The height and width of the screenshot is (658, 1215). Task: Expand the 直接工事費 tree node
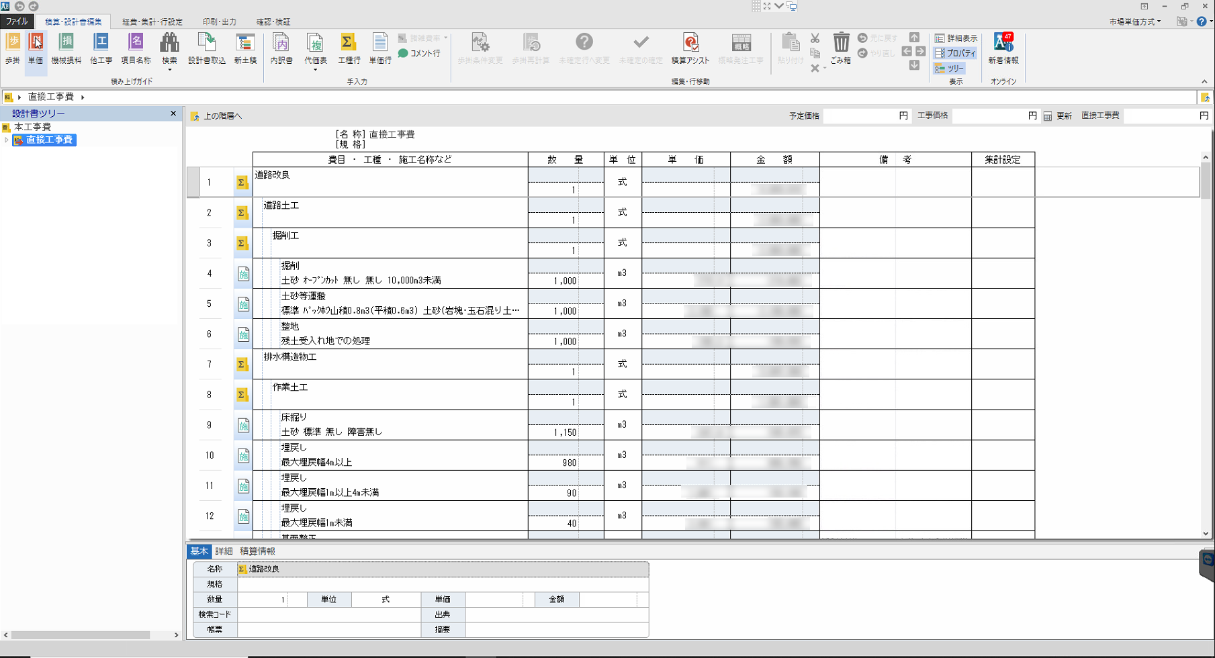pyautogui.click(x=7, y=140)
